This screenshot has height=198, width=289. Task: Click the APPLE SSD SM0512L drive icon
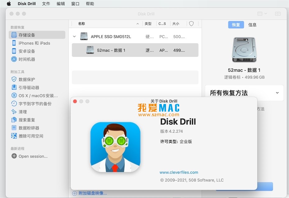(84, 36)
